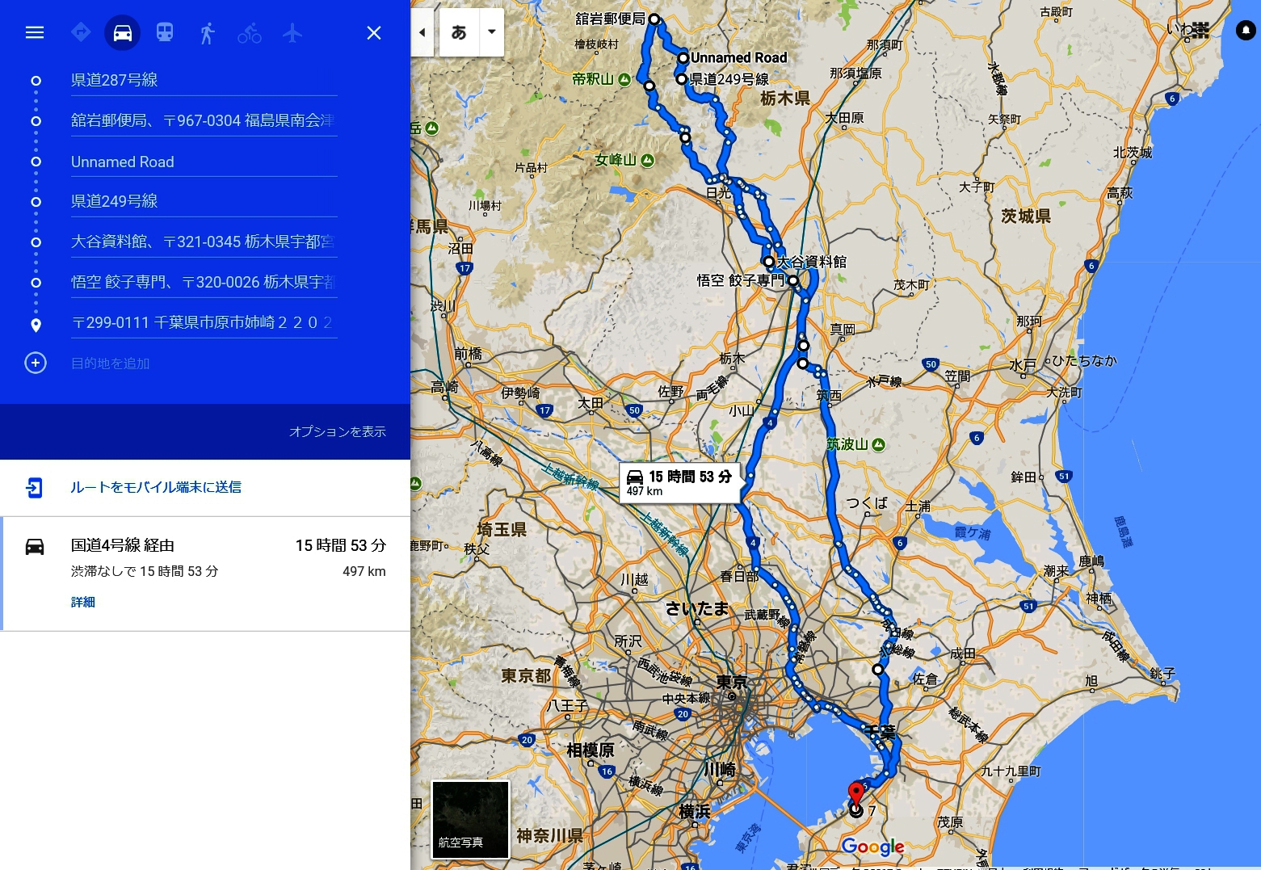
Task: Send route to mobile via ルートをモバイル端末に送信
Action: click(156, 487)
